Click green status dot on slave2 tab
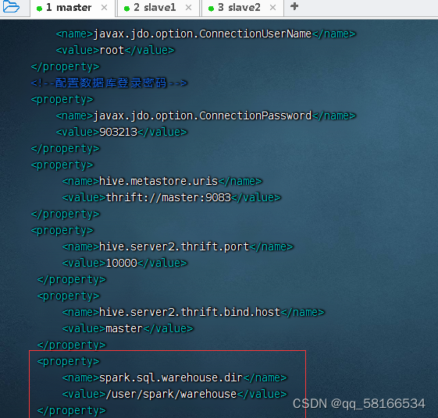This screenshot has width=438, height=418. [211, 9]
